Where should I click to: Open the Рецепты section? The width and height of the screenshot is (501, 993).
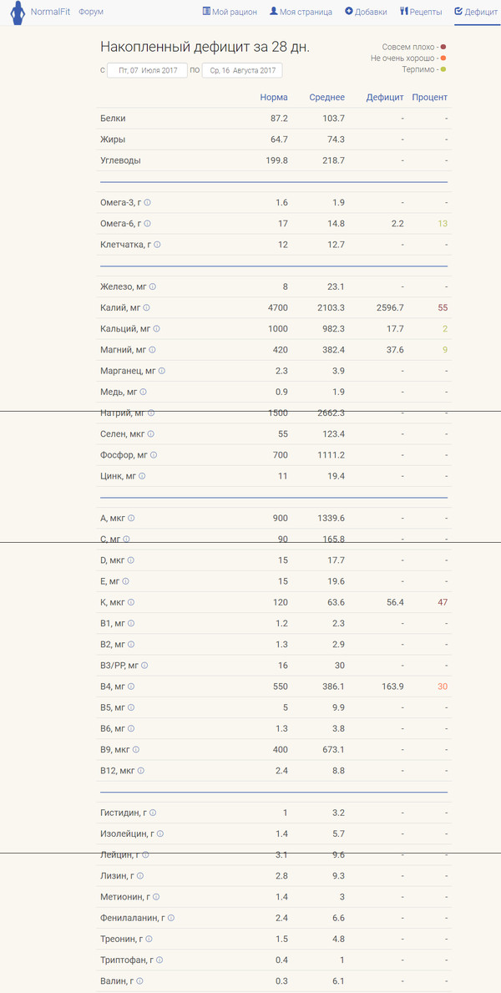pos(421,12)
